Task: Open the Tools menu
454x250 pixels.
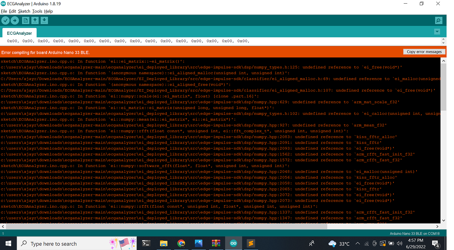Action: [x=37, y=11]
